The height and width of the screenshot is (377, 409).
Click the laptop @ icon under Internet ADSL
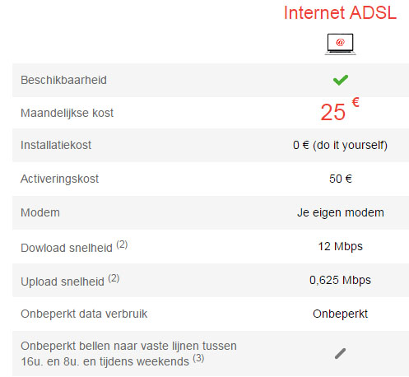coord(340,44)
